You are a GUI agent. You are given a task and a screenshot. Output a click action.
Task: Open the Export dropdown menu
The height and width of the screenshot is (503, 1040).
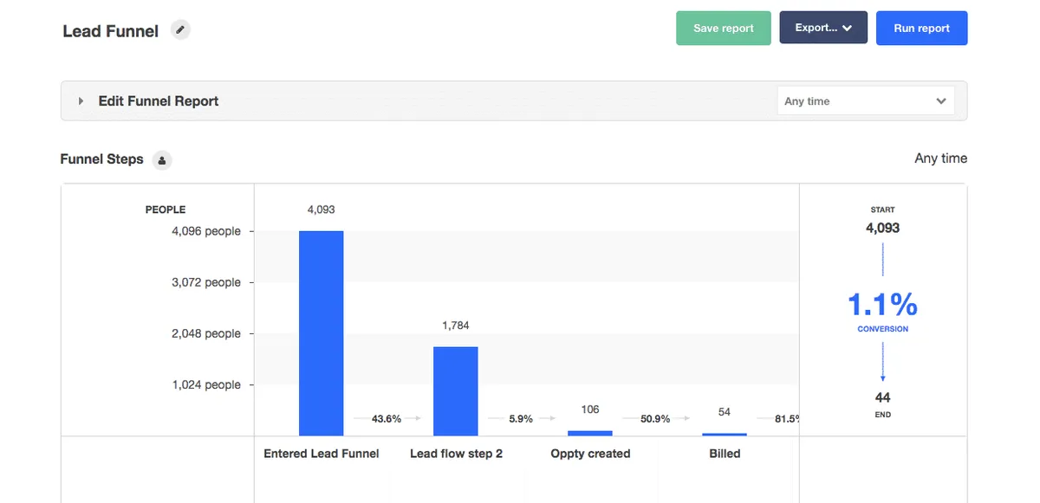pos(823,28)
